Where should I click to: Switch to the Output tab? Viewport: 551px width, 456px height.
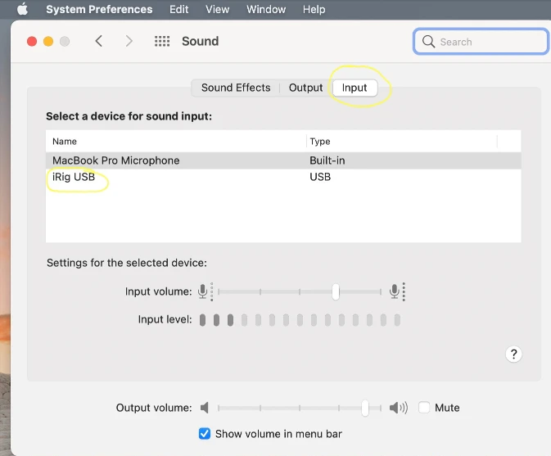click(x=305, y=88)
